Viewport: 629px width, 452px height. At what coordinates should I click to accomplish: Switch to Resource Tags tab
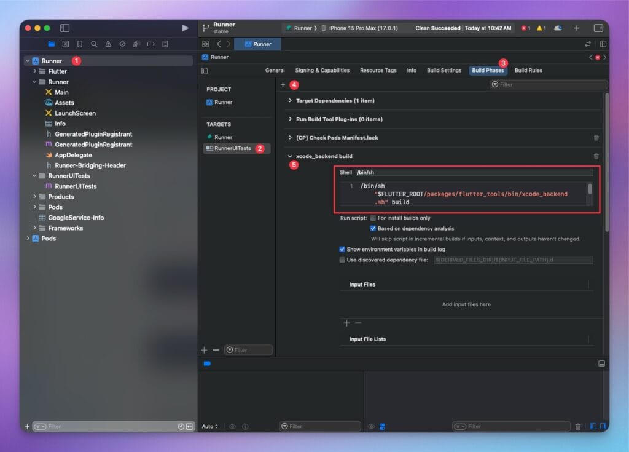pos(378,70)
